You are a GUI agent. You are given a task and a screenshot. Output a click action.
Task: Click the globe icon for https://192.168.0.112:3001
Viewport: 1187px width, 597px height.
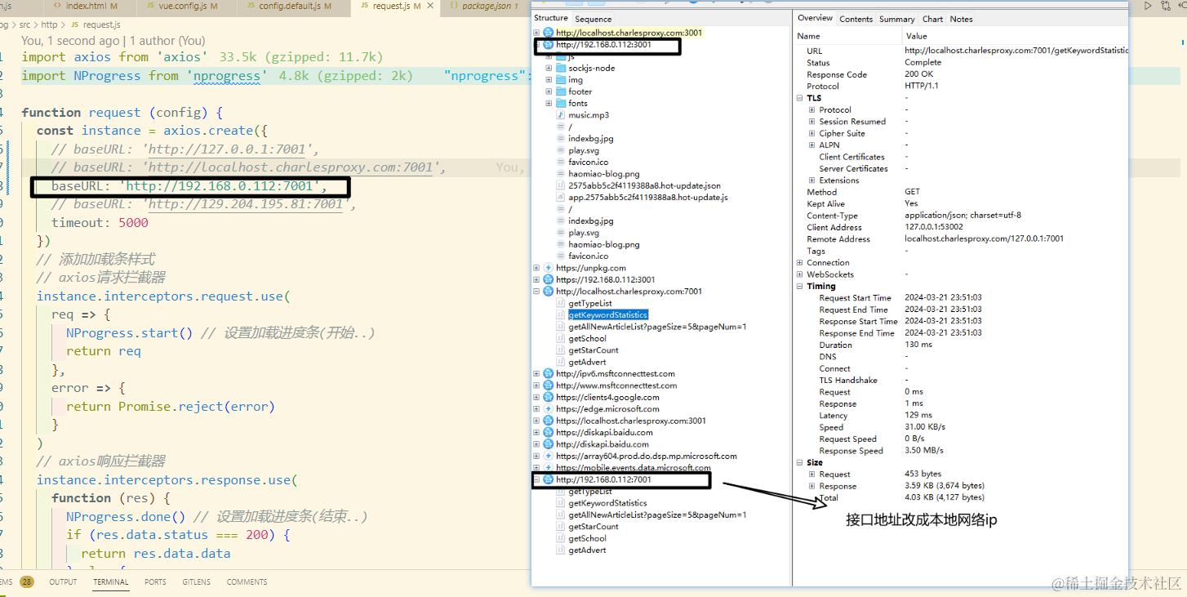click(548, 279)
